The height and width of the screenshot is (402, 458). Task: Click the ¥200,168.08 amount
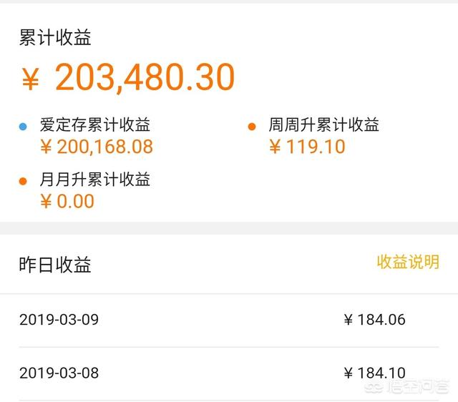96,147
